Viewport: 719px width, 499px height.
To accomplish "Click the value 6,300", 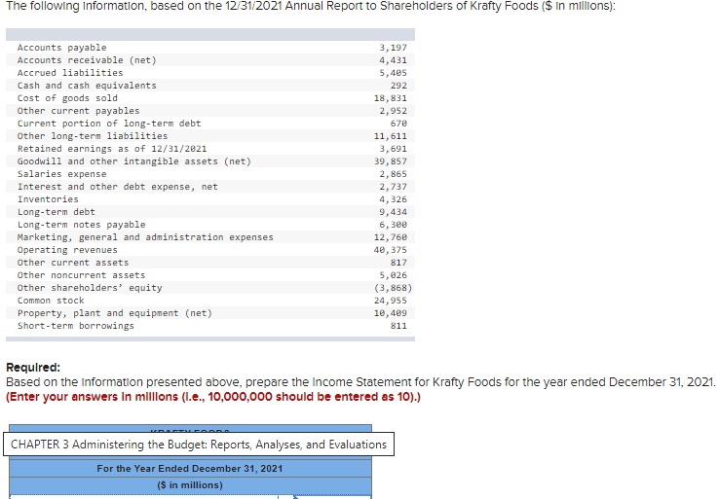I will point(393,225).
